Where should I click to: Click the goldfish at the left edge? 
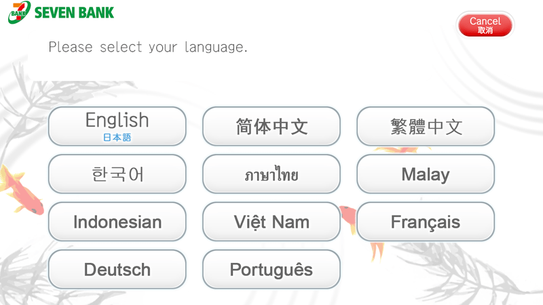[20, 190]
